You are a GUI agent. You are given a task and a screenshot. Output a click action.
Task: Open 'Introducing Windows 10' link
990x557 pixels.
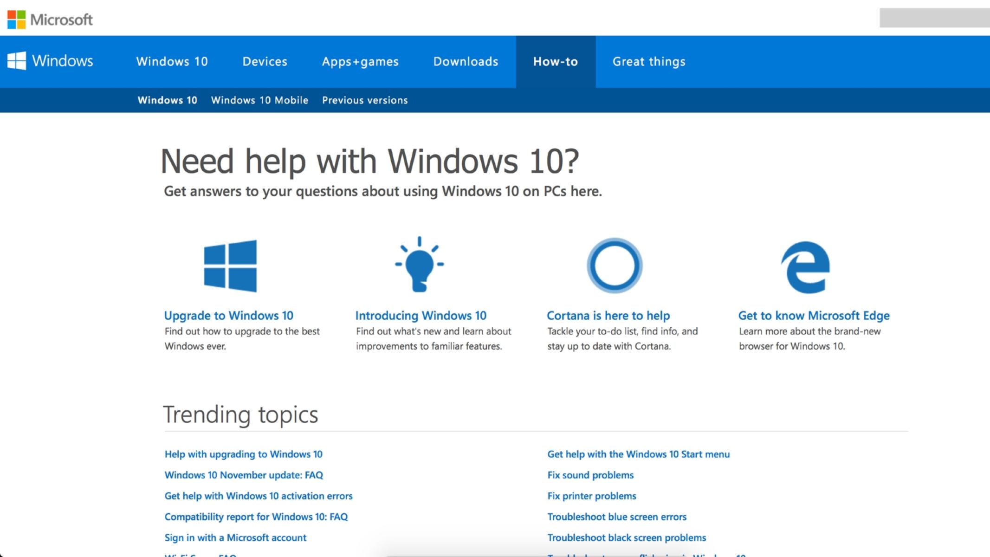421,316
